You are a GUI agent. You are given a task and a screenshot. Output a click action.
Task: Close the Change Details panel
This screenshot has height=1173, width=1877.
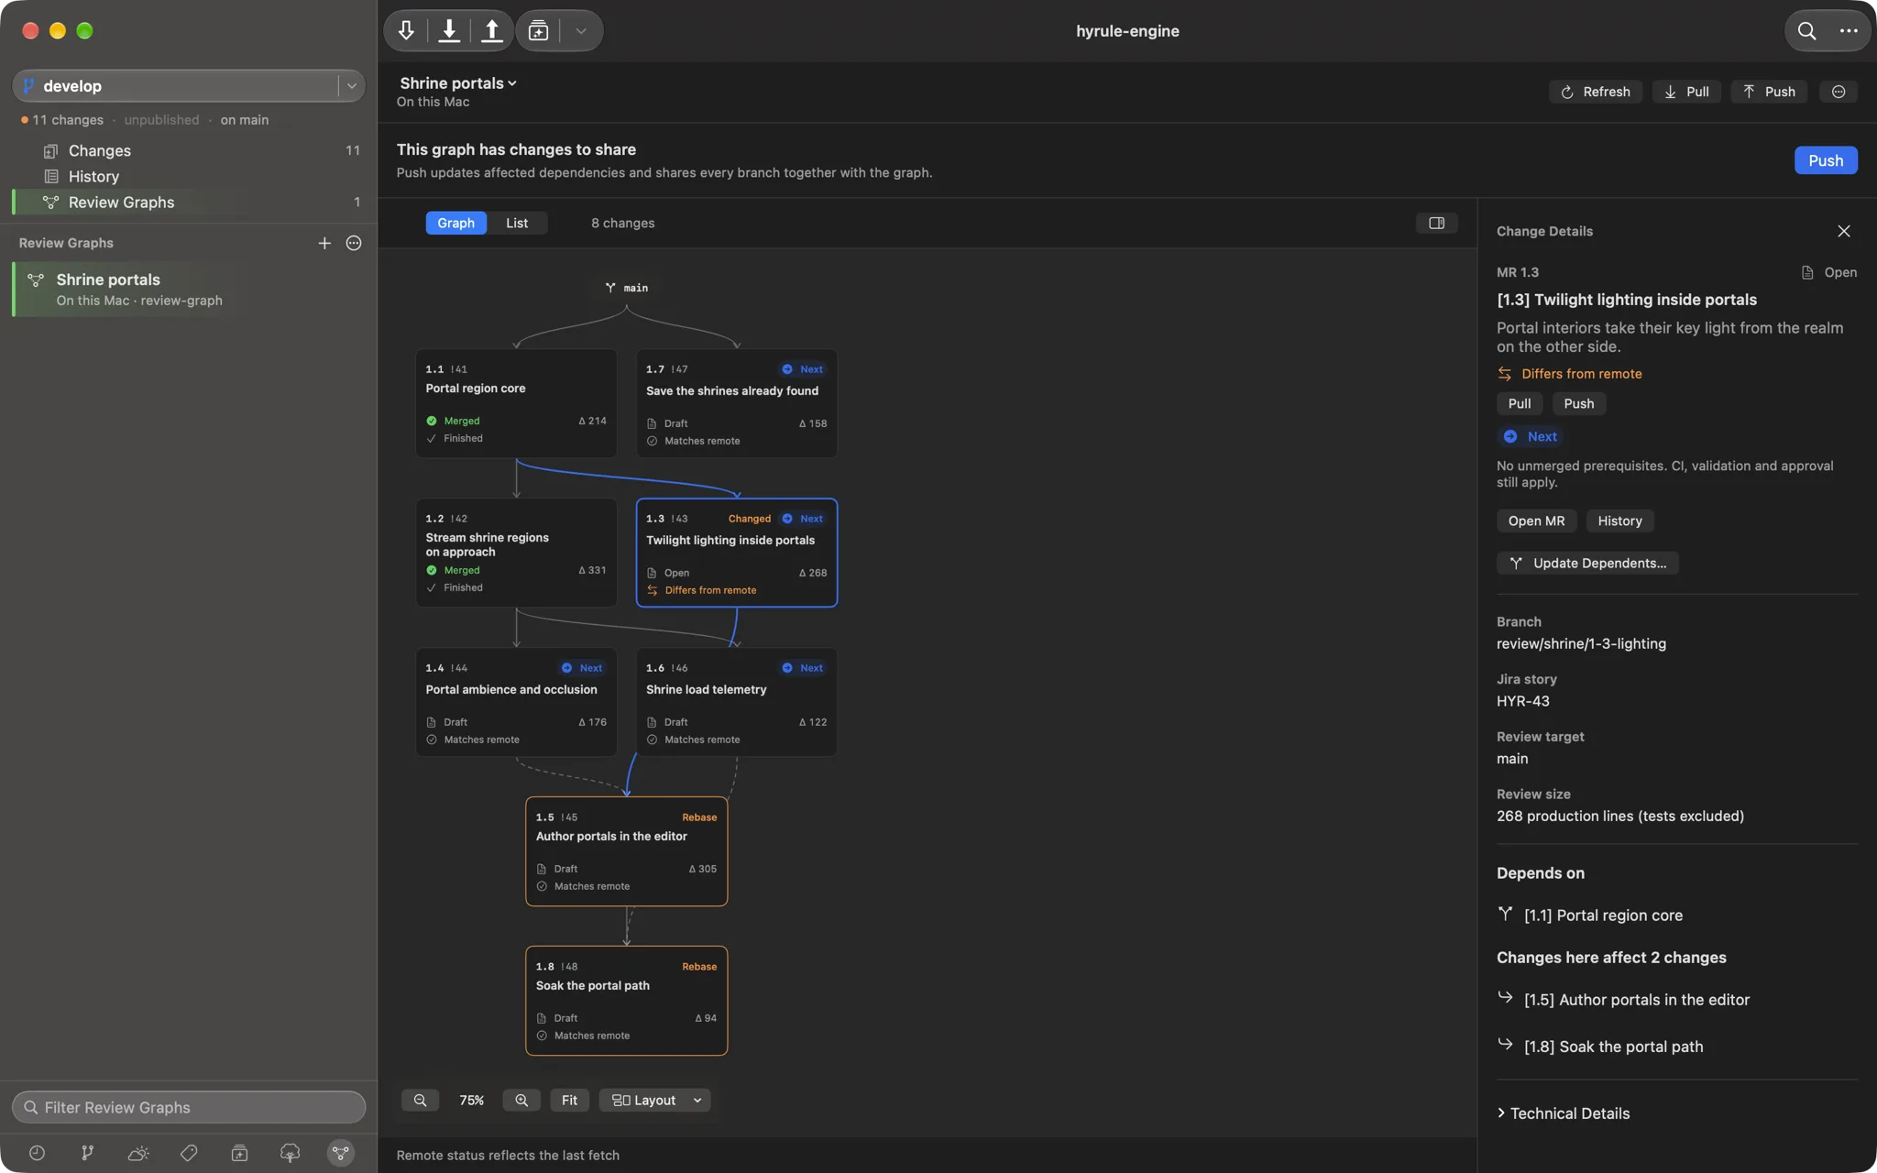pyautogui.click(x=1844, y=231)
